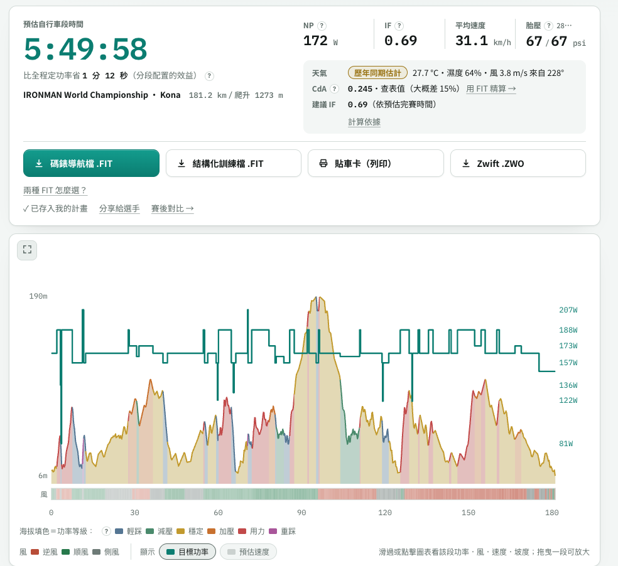This screenshot has width=618, height=566.
Task: Click the wind strip below the chart
Action: point(303,494)
